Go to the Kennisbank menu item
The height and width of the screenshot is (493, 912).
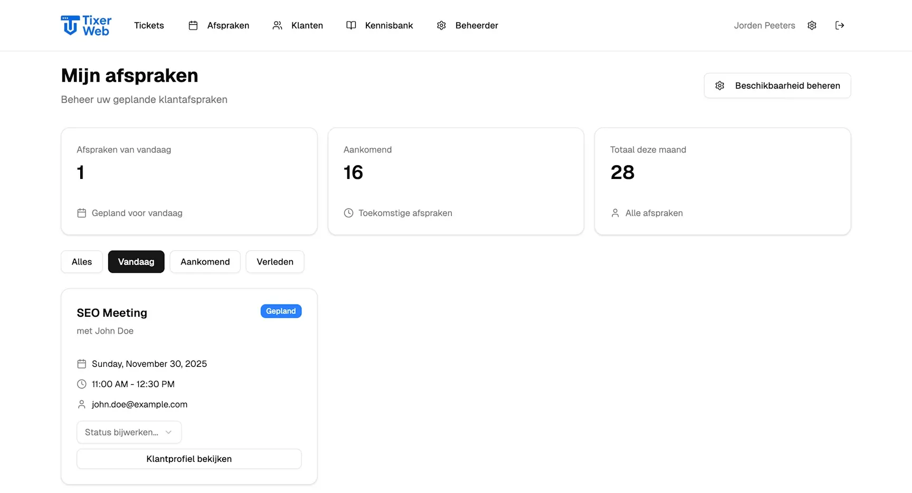[x=389, y=25]
